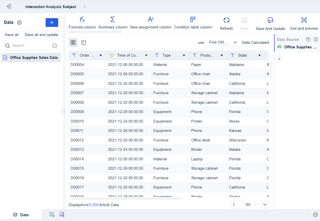This screenshot has height=221, width=320.
Task: Open the Condition label column tool
Action: (x=193, y=23)
